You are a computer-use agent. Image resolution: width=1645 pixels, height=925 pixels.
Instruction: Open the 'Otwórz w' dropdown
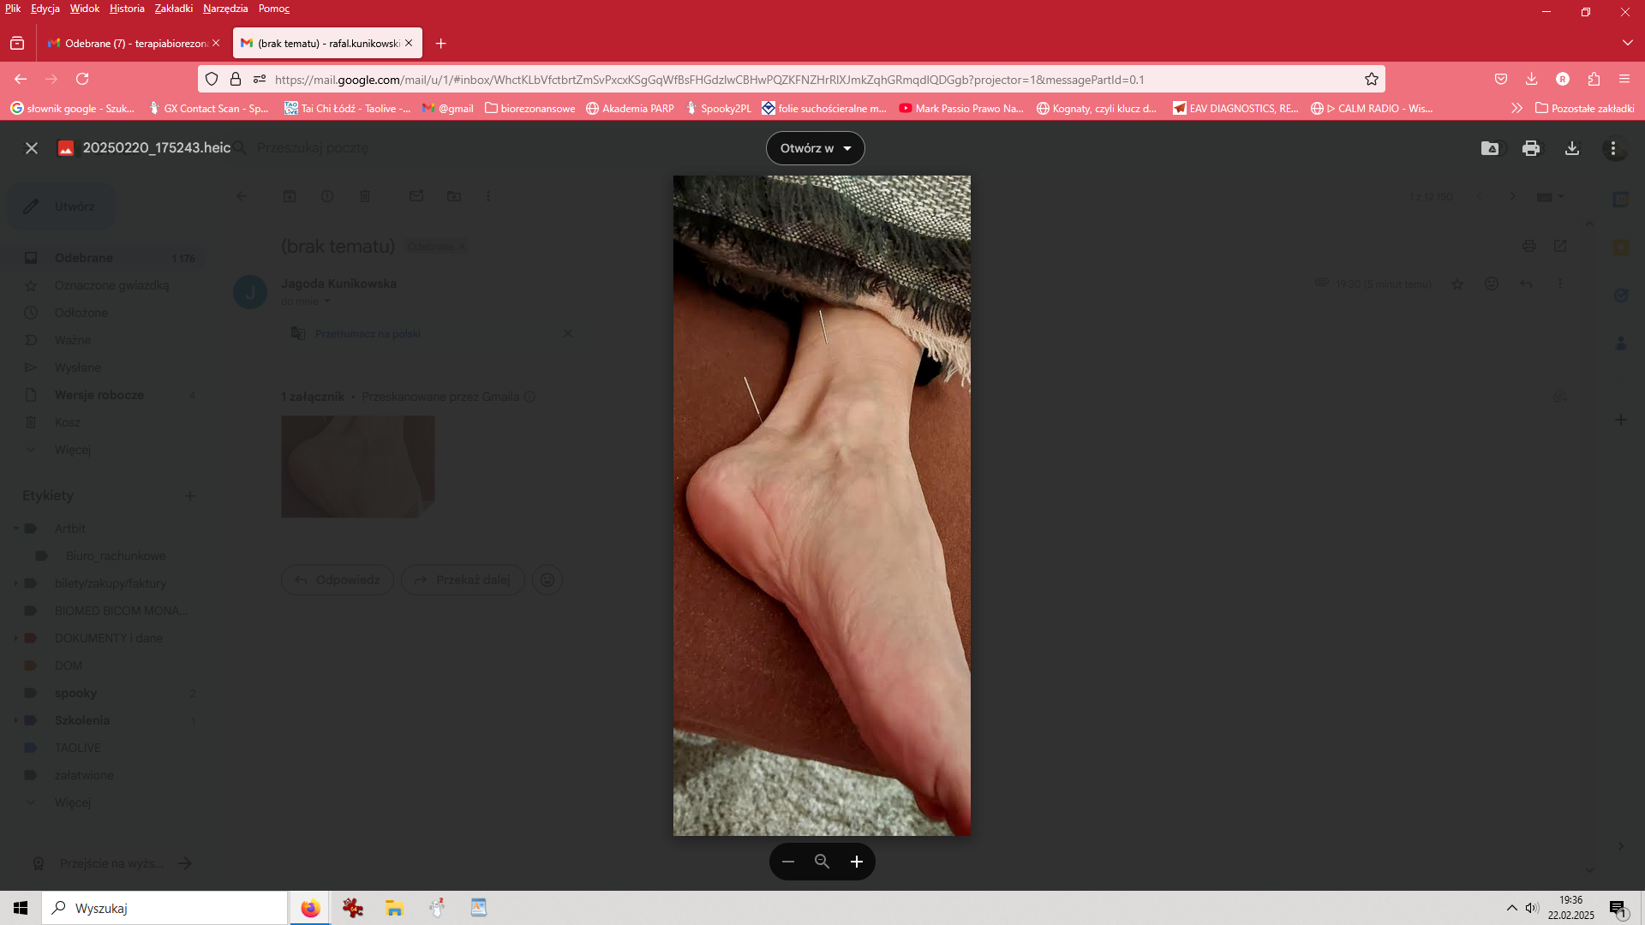(x=815, y=148)
